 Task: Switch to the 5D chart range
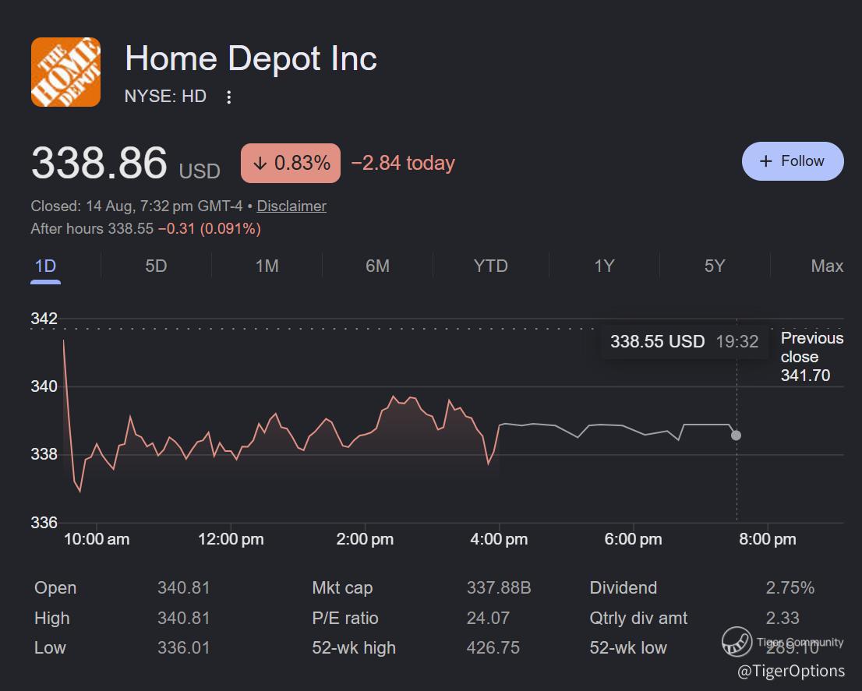pyautogui.click(x=156, y=266)
